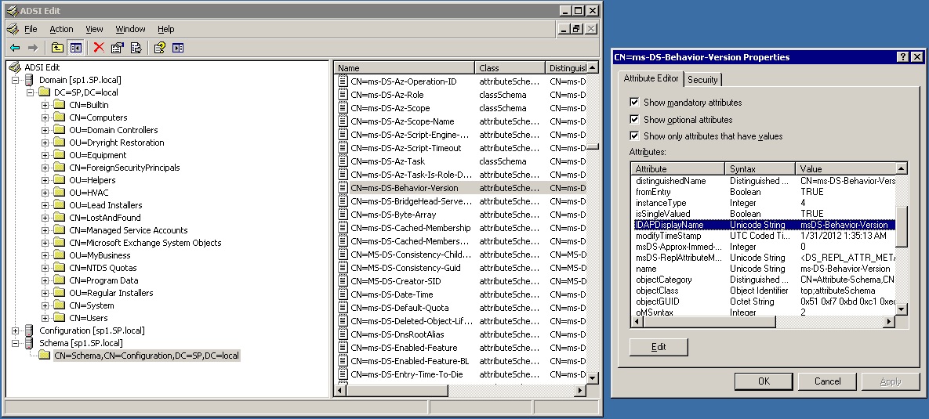Image resolution: width=929 pixels, height=419 pixels.
Task: Collapse the Domain [sp1.SP.local] node
Action: tap(16, 80)
